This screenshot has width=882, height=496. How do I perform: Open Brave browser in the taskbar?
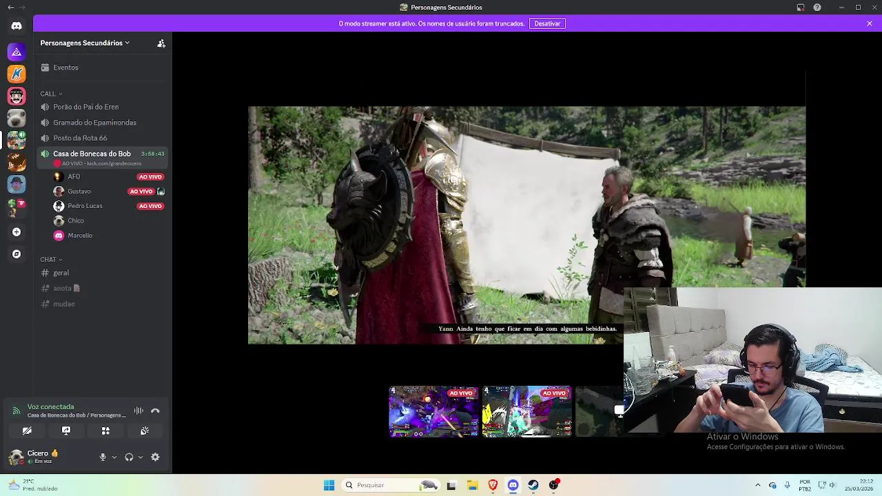[x=493, y=485]
